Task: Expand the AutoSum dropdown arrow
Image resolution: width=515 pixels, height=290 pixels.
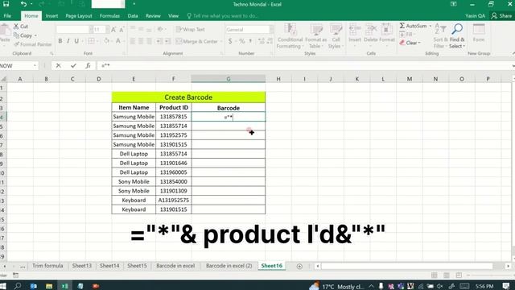Action: [x=431, y=26]
